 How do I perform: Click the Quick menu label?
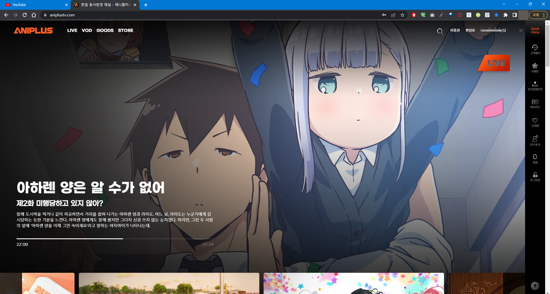click(535, 30)
